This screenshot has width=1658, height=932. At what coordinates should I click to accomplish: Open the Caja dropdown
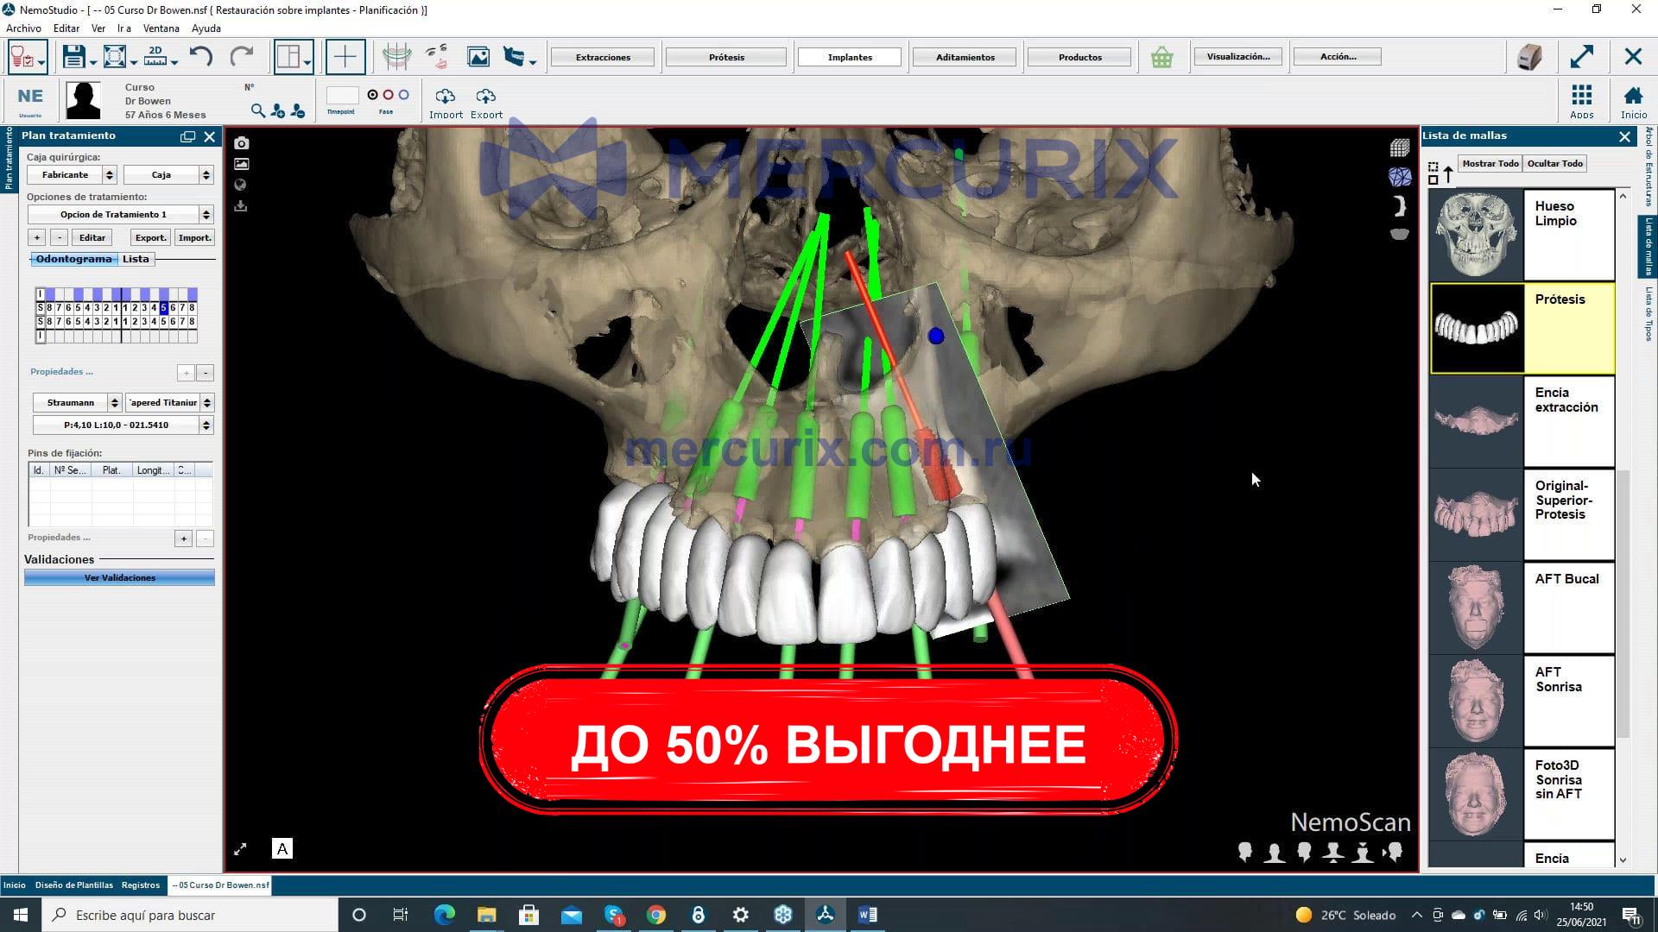[x=168, y=175]
